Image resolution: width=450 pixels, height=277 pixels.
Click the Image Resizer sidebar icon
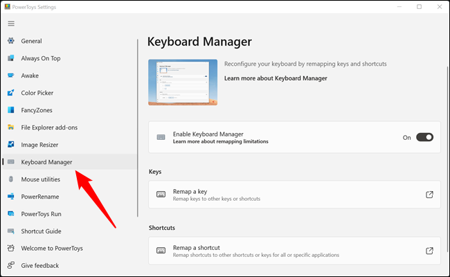(x=11, y=145)
